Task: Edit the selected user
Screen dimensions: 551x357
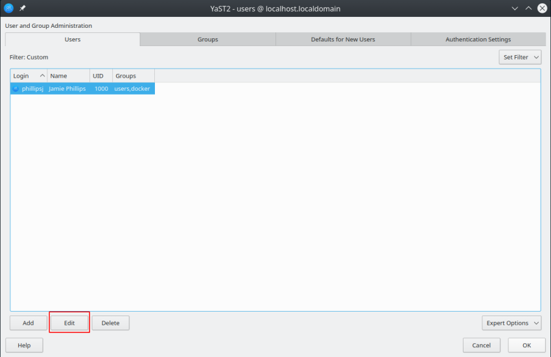Action: [x=69, y=323]
